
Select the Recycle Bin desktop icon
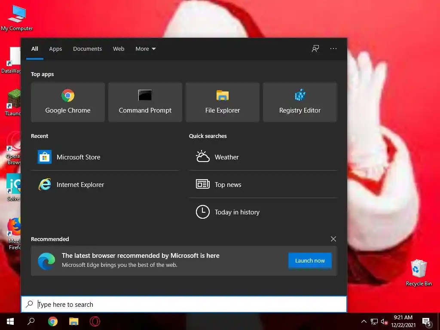click(419, 272)
